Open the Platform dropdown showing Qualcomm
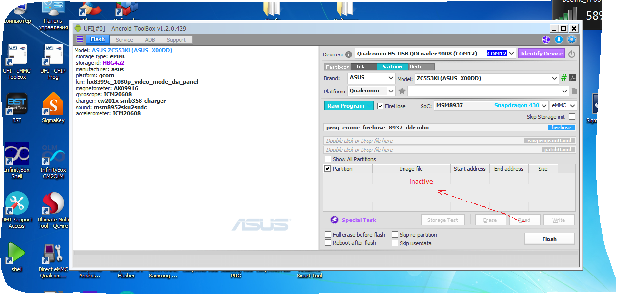The width and height of the screenshot is (623, 294). point(371,91)
